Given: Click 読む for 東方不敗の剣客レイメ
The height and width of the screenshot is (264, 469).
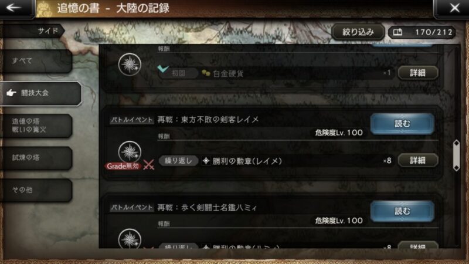Looking at the screenshot, I should (x=402, y=123).
